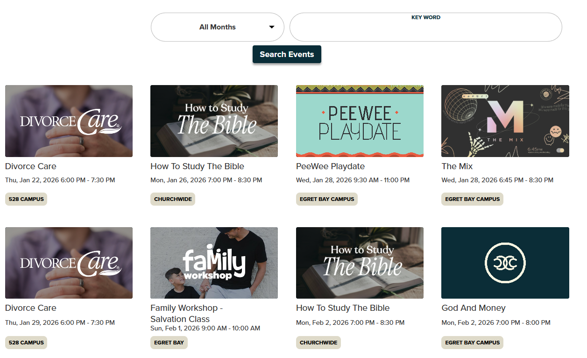Screen dimensions: 587x358
Task: Select the Egret Bay tag under Family Workshop
Action: [x=169, y=343]
